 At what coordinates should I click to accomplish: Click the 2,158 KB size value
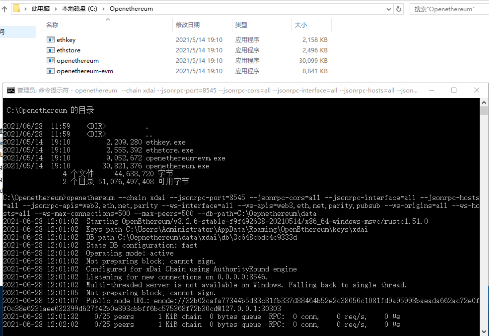tap(315, 40)
